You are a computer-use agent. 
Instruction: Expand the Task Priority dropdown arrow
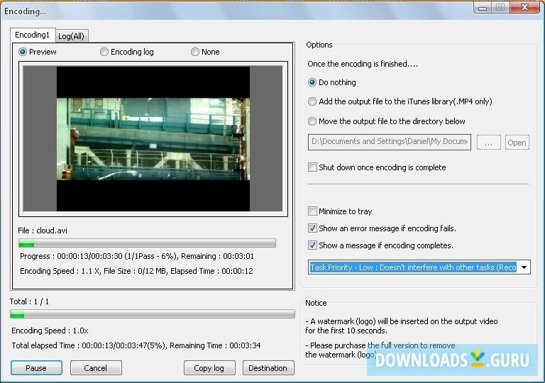tap(524, 267)
